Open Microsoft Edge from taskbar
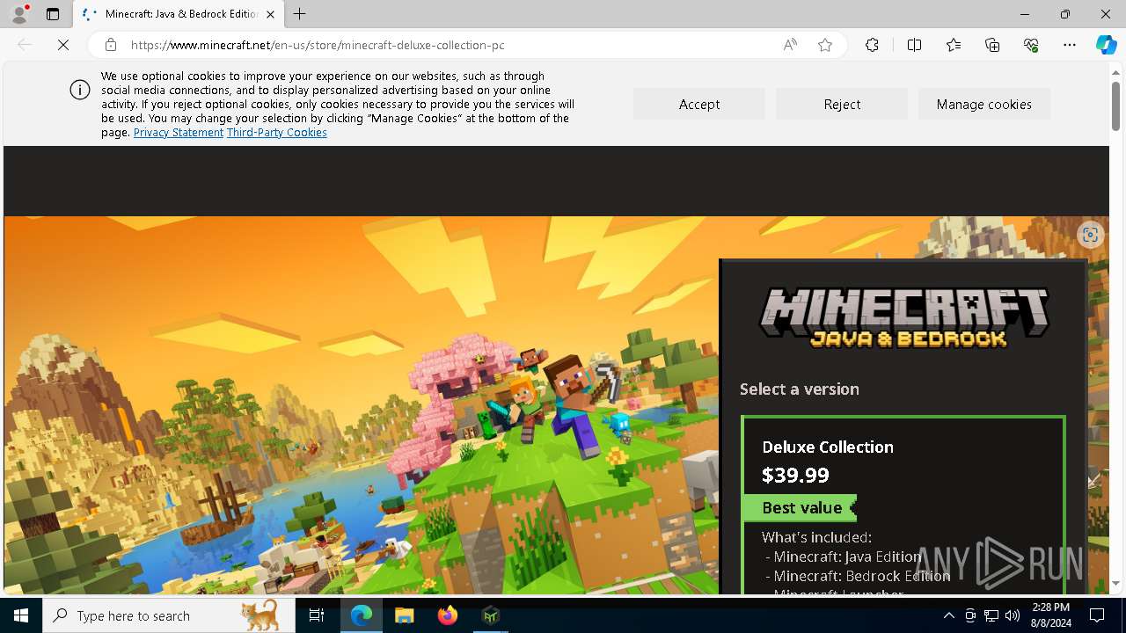This screenshot has width=1126, height=633. coord(362,615)
